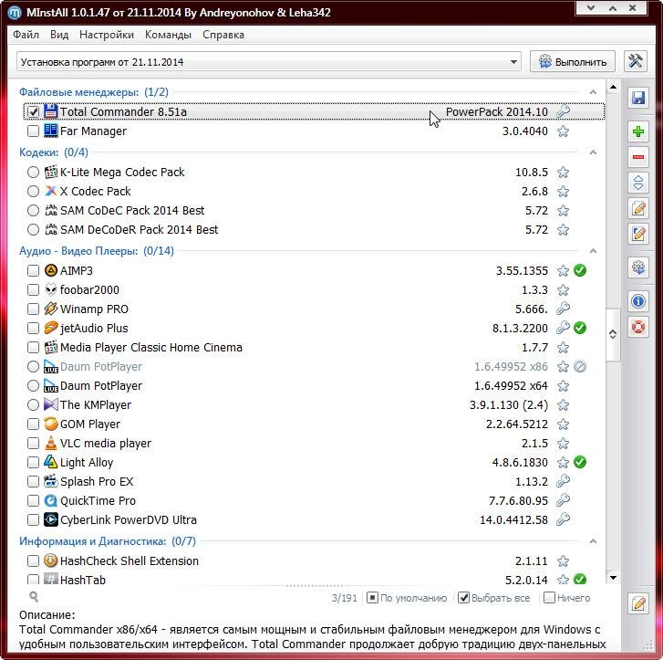Uncheck Total Commander 8.51a checkbox
The image size is (663, 660).
(33, 111)
